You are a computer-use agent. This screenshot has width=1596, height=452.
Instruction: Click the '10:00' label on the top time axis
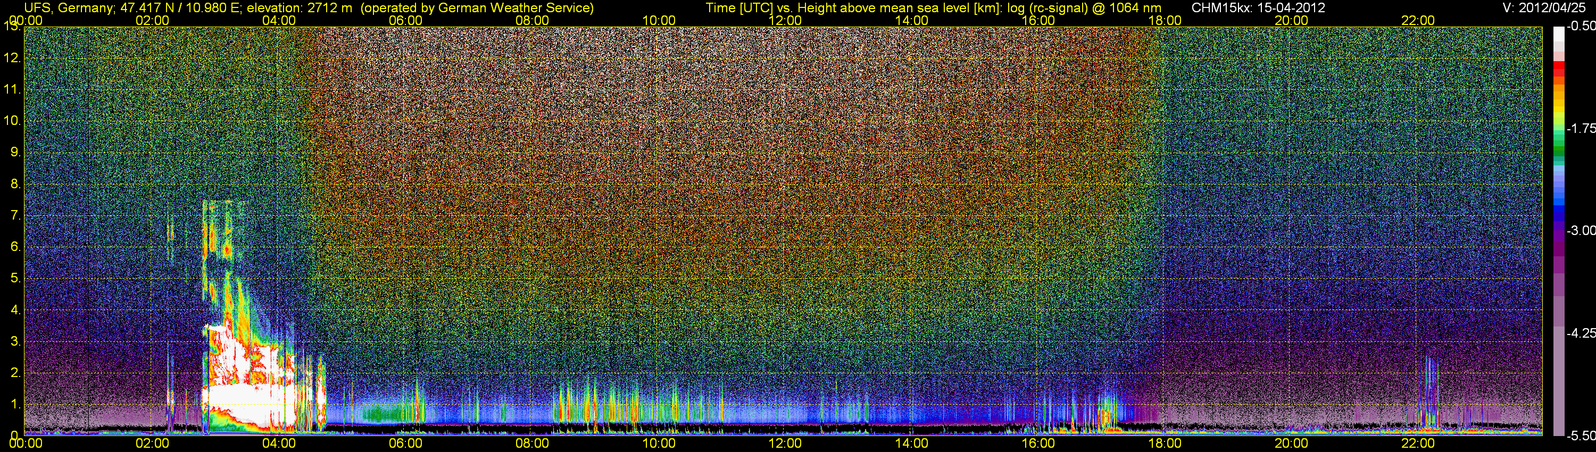click(659, 20)
